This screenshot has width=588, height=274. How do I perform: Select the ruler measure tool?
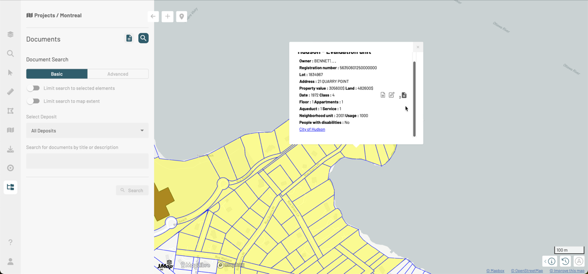pyautogui.click(x=10, y=92)
